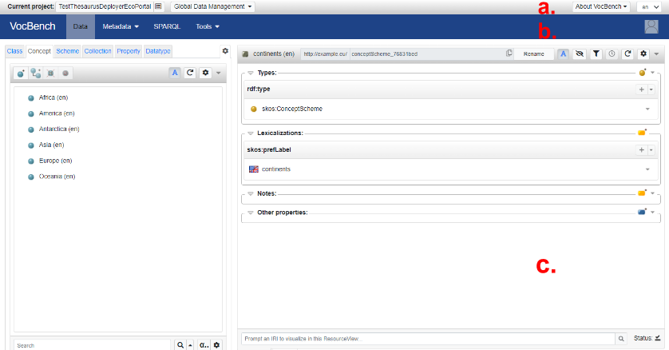Switch to the Collection tab
The width and height of the screenshot is (669, 350).
click(97, 51)
